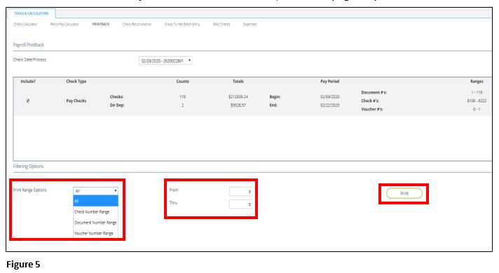Click the Check #'s range 8106 - 8222

[477, 101]
